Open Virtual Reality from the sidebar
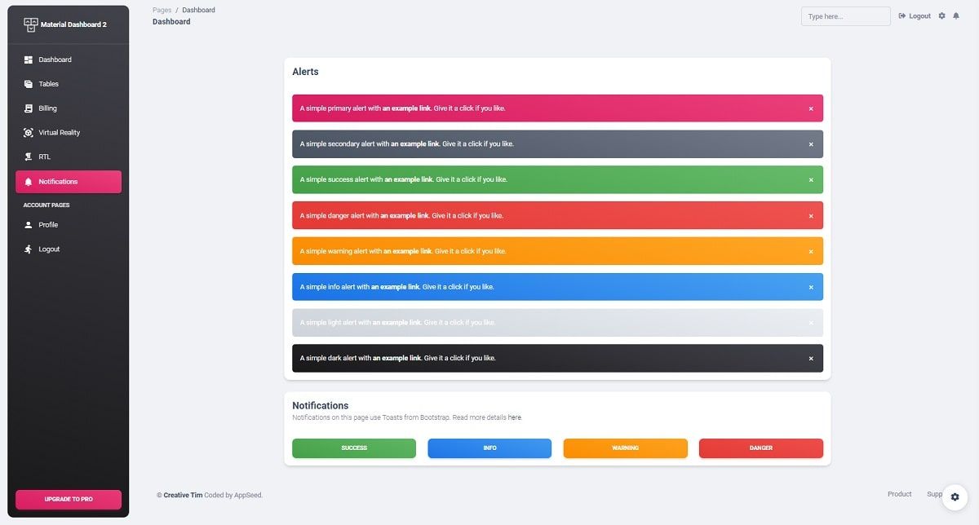 coord(60,132)
